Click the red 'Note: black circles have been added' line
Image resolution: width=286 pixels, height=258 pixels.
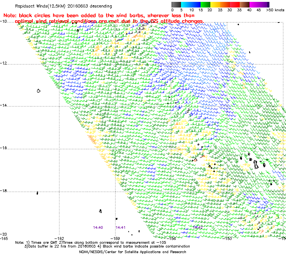99,15
